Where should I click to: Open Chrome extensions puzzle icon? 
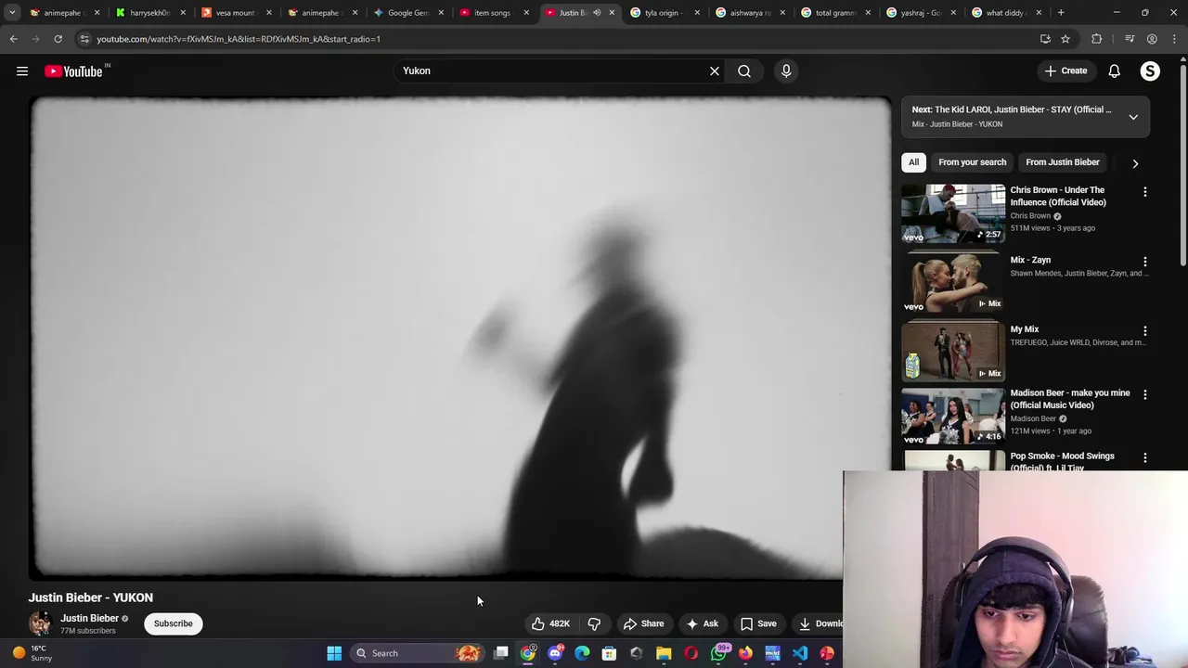pos(1097,39)
